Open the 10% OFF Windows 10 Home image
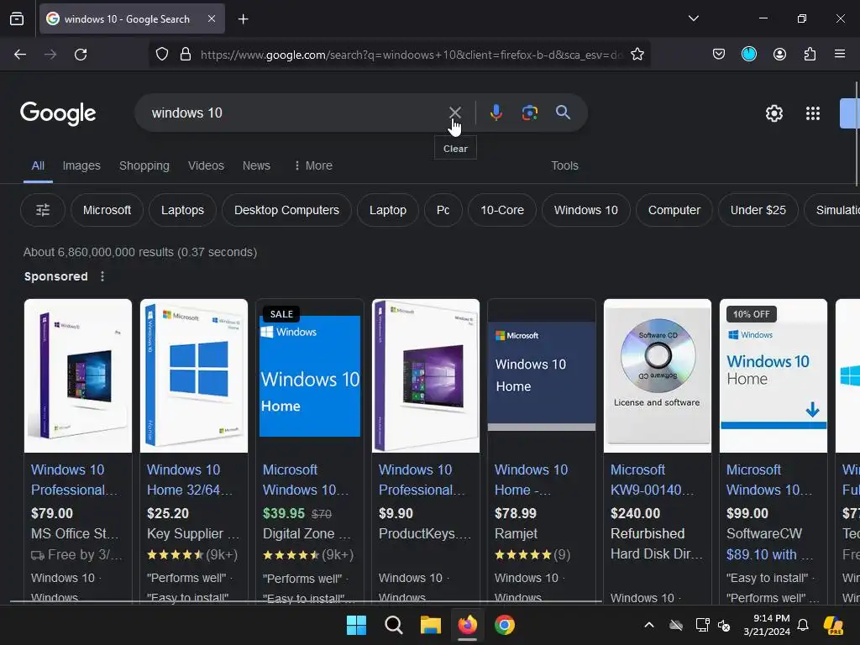 (773, 375)
